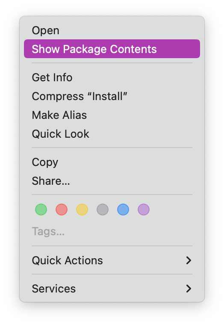Apply the gray color tag
224x325 pixels.
pos(103,210)
